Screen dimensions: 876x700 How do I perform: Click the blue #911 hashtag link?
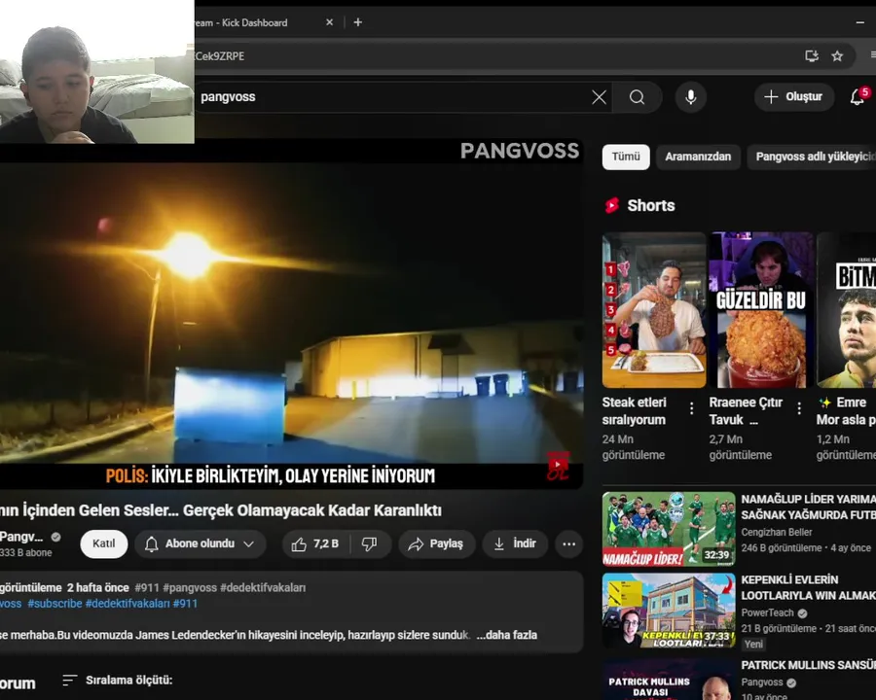[185, 604]
